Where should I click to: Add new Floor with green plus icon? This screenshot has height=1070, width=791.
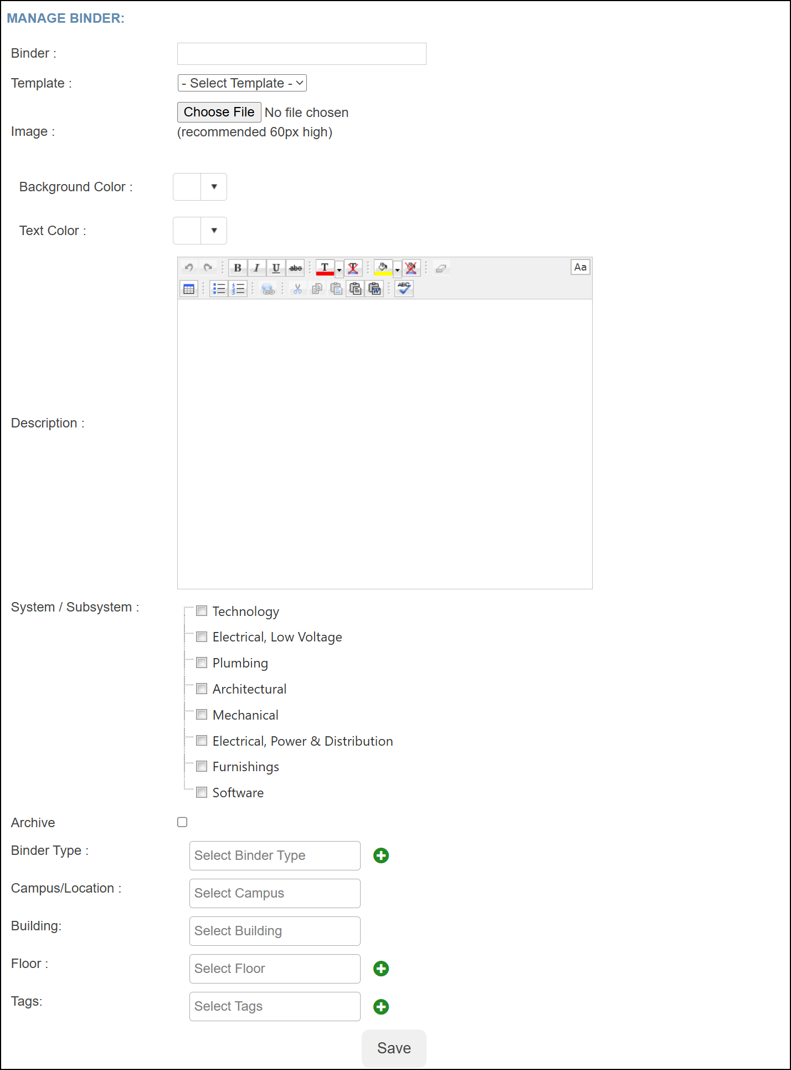[381, 969]
